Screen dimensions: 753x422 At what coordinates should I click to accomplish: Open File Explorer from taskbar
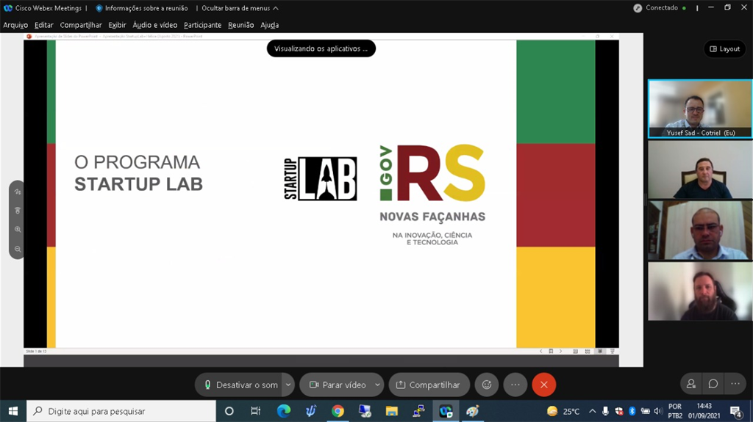(392, 411)
